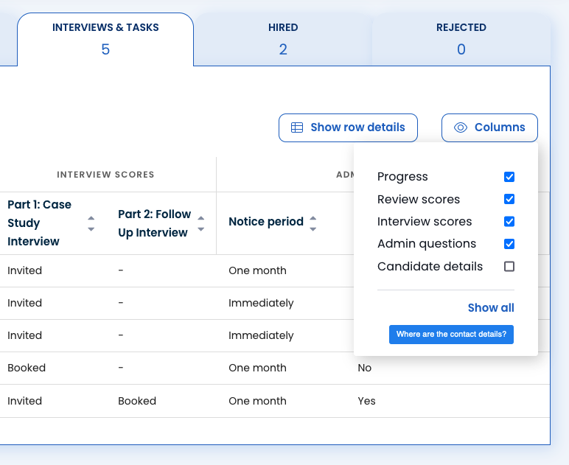Enable the Candidate details checkbox

[509, 267]
